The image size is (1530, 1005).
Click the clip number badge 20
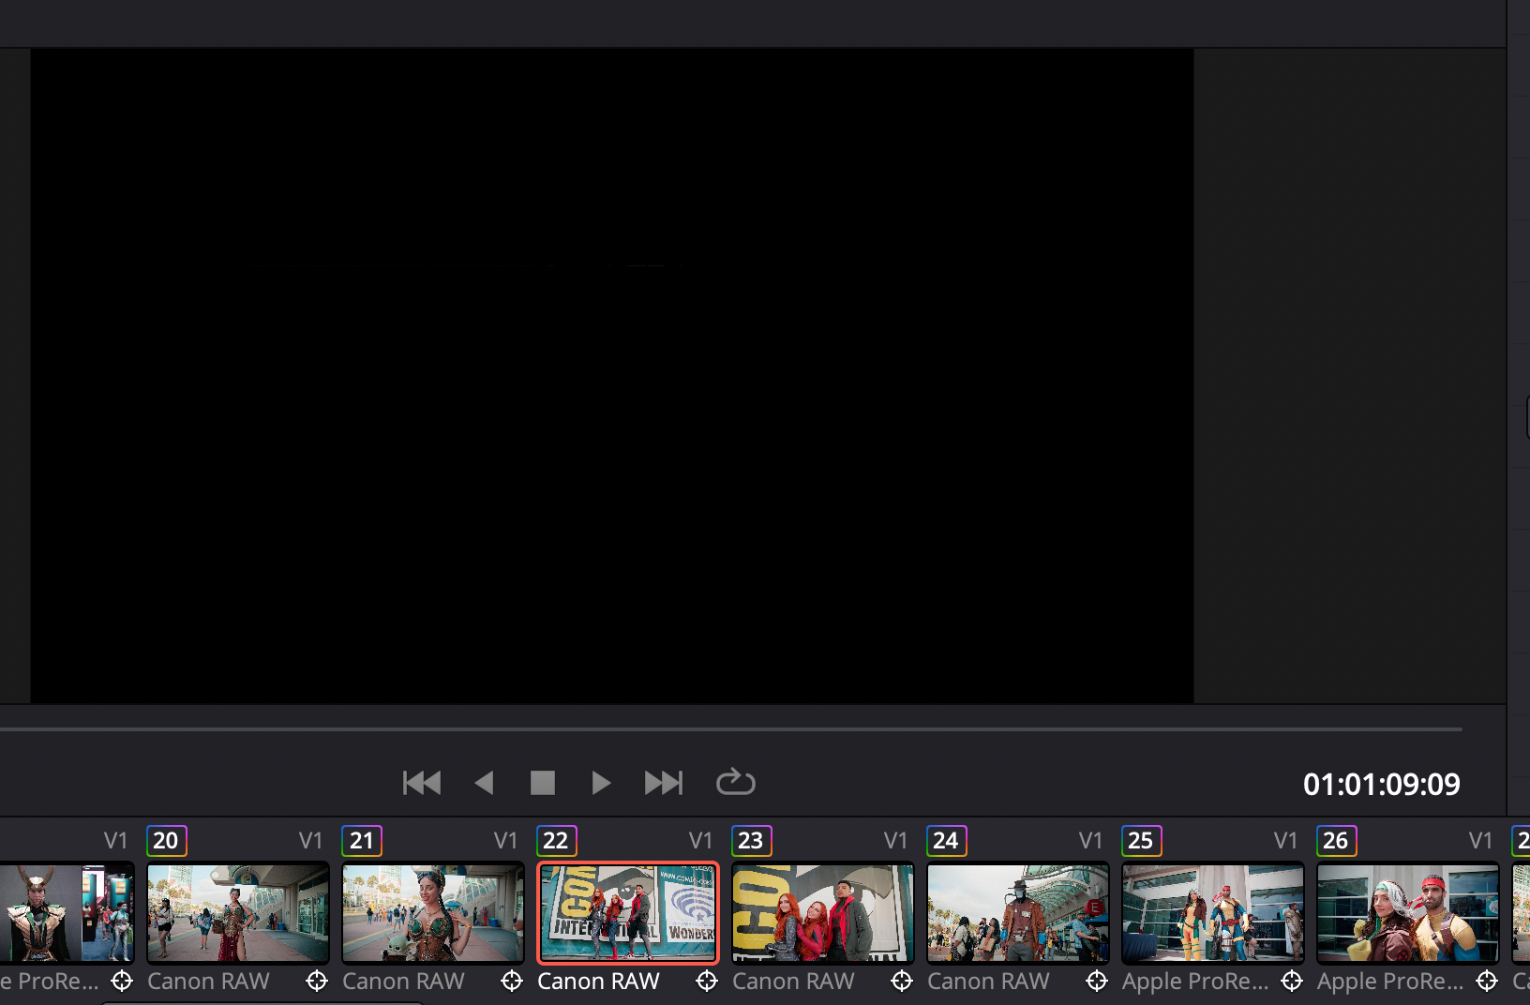pos(167,841)
